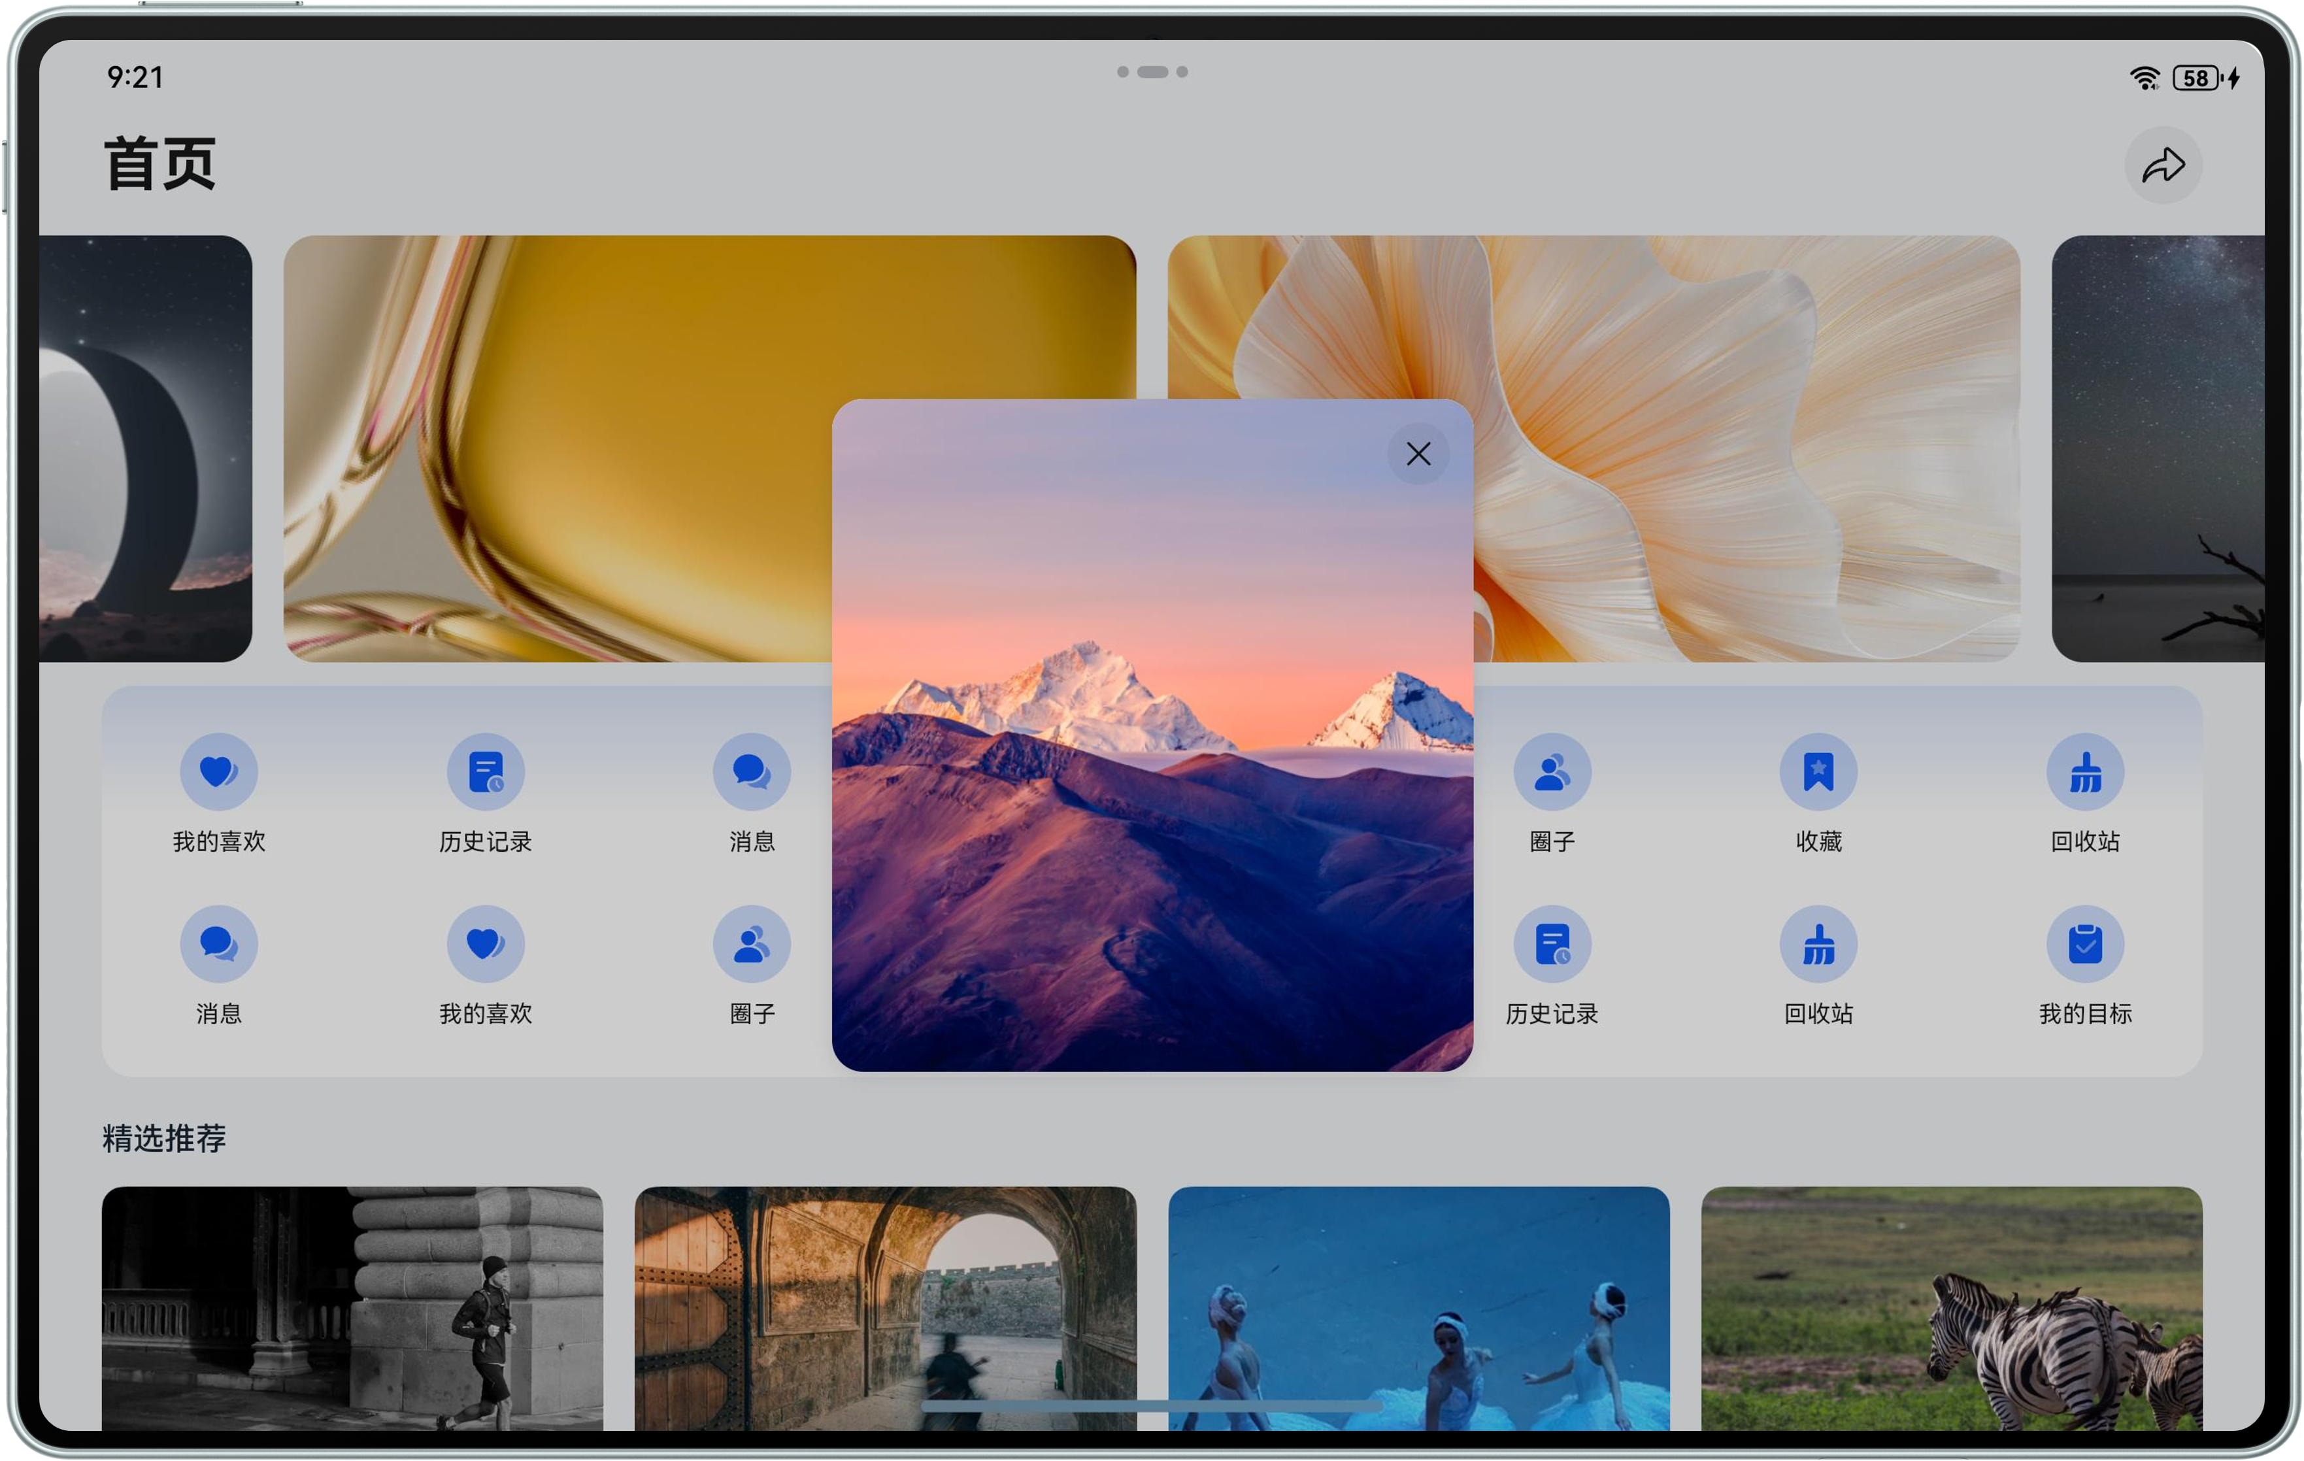Open 回收站 broom icon in top row
Viewport: 2304px width, 1461px height.
(2085, 771)
